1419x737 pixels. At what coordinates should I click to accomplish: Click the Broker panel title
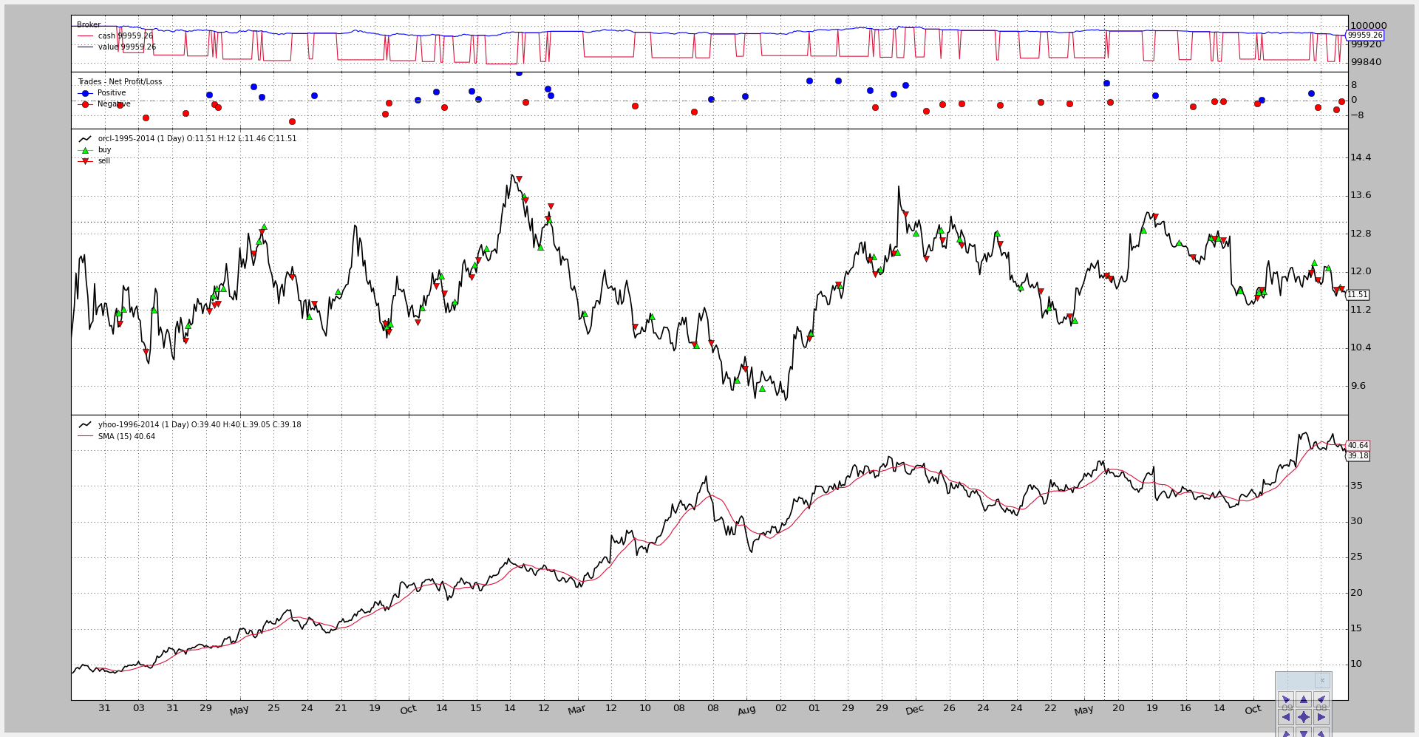[89, 25]
